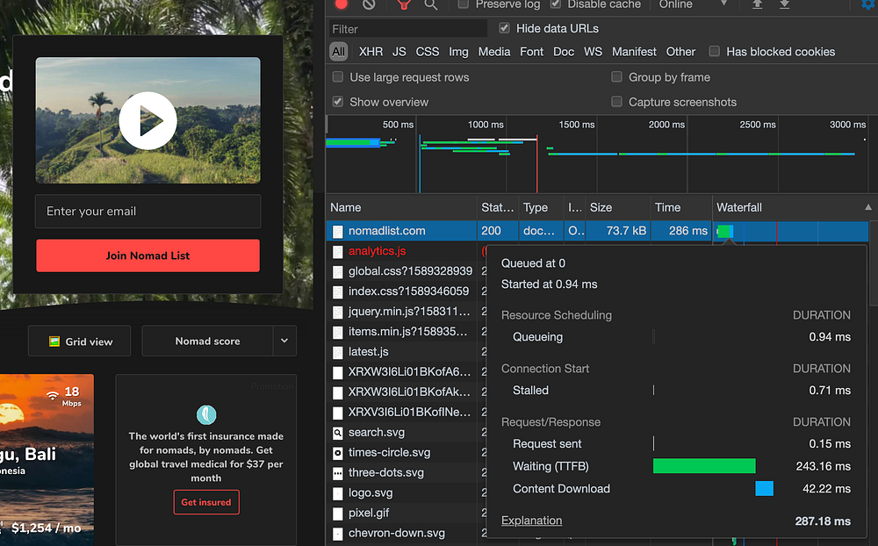The image size is (878, 546).
Task: Click the Enter your email field
Action: click(x=148, y=212)
